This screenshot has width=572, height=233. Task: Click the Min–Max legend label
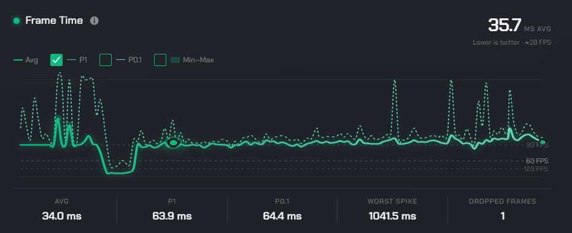click(x=198, y=61)
